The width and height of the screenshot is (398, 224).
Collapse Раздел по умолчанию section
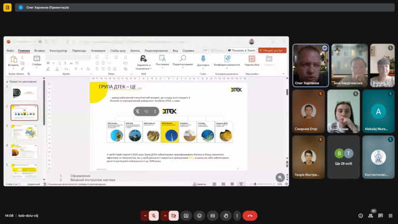tap(7, 81)
